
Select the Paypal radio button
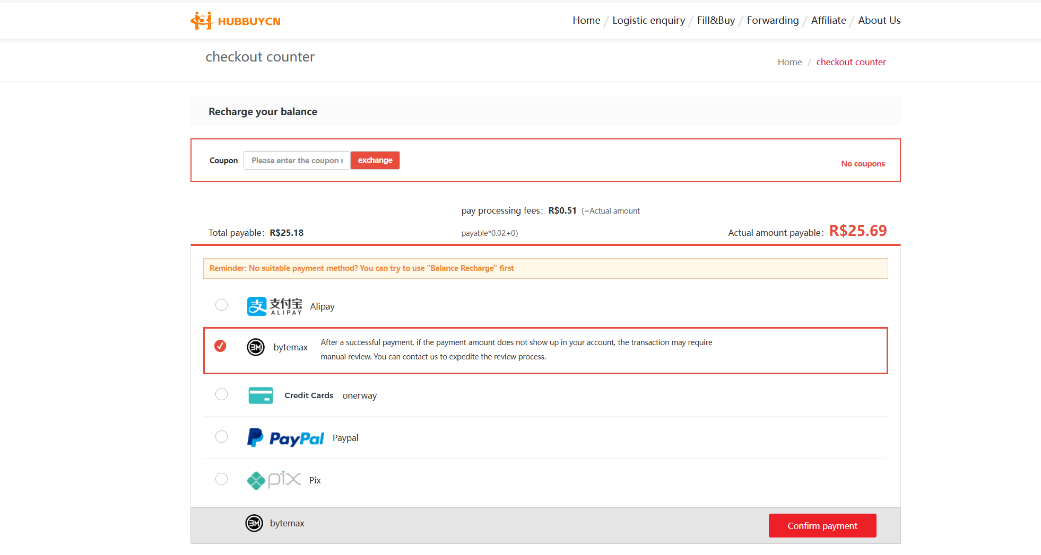click(x=221, y=437)
